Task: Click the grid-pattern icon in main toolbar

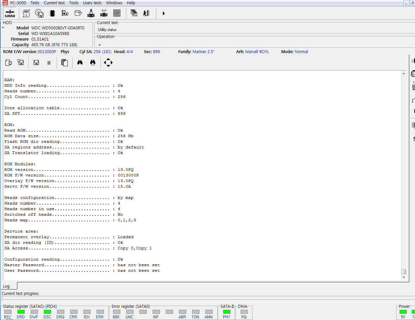Action: click(x=117, y=13)
